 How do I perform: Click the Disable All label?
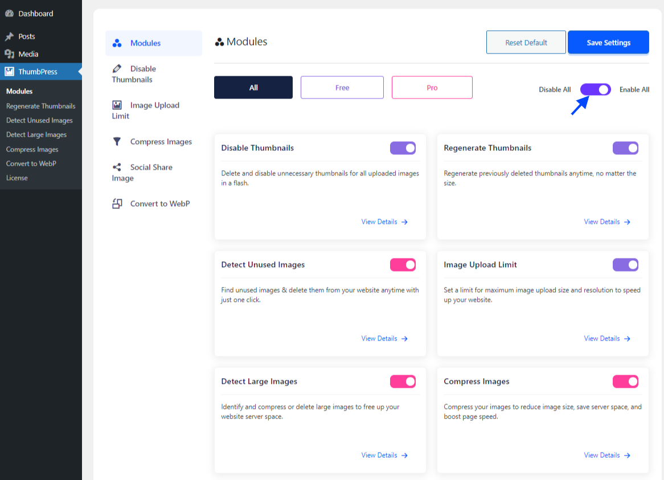(x=555, y=89)
